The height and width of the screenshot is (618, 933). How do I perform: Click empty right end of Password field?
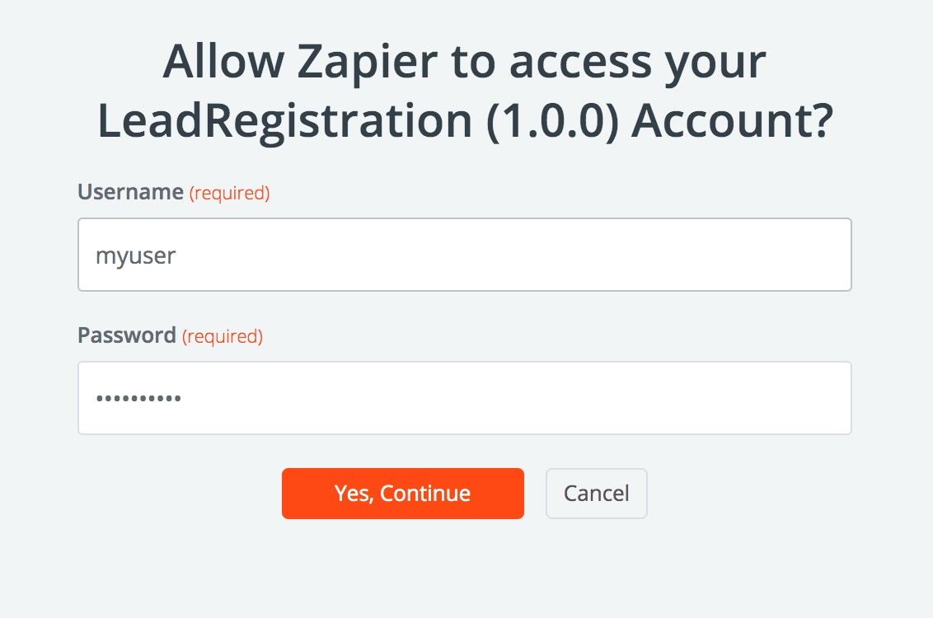tap(783, 398)
